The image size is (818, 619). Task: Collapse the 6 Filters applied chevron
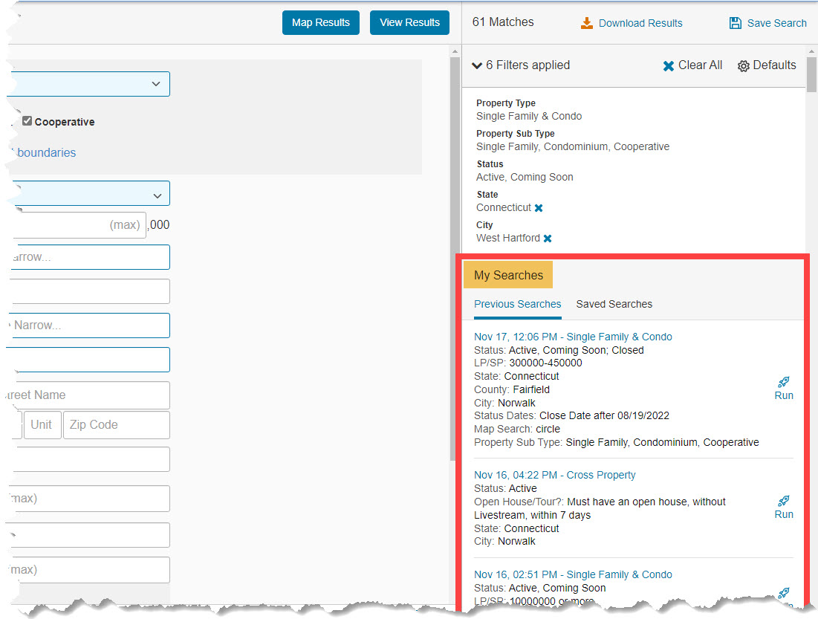[x=477, y=65]
